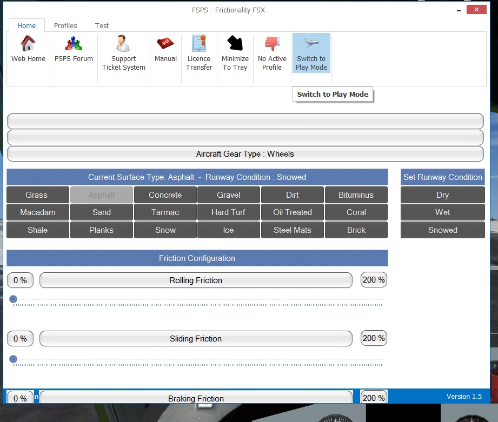
Task: Switch to the Profiles tab
Action: [65, 25]
